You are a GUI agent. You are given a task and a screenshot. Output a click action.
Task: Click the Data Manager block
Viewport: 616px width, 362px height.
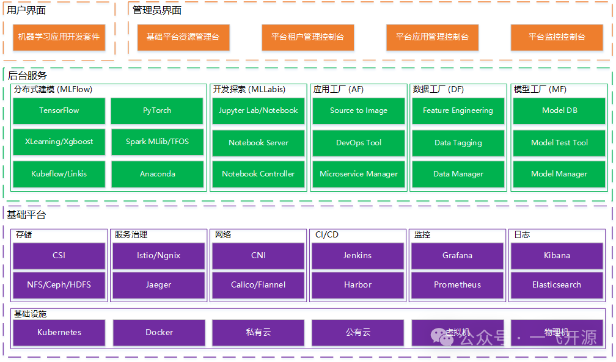click(x=458, y=174)
